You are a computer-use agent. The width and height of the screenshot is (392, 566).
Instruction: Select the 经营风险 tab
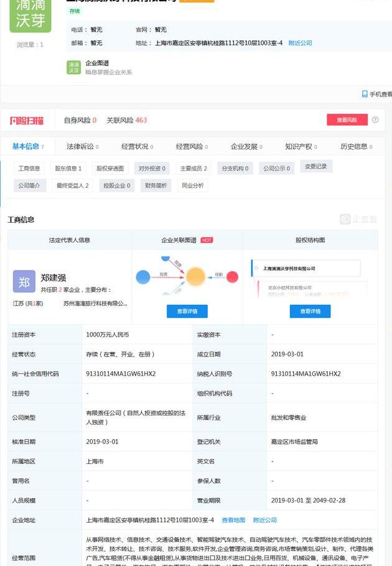click(192, 147)
